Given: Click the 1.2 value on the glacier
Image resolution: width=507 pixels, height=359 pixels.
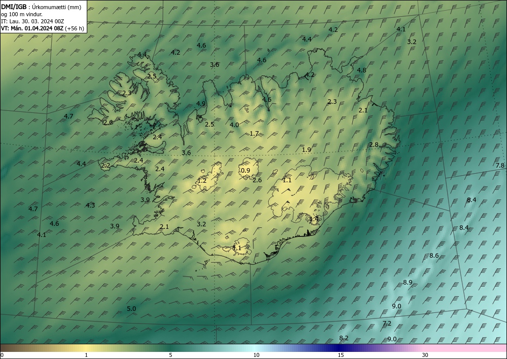Looking at the screenshot, I should [202, 180].
